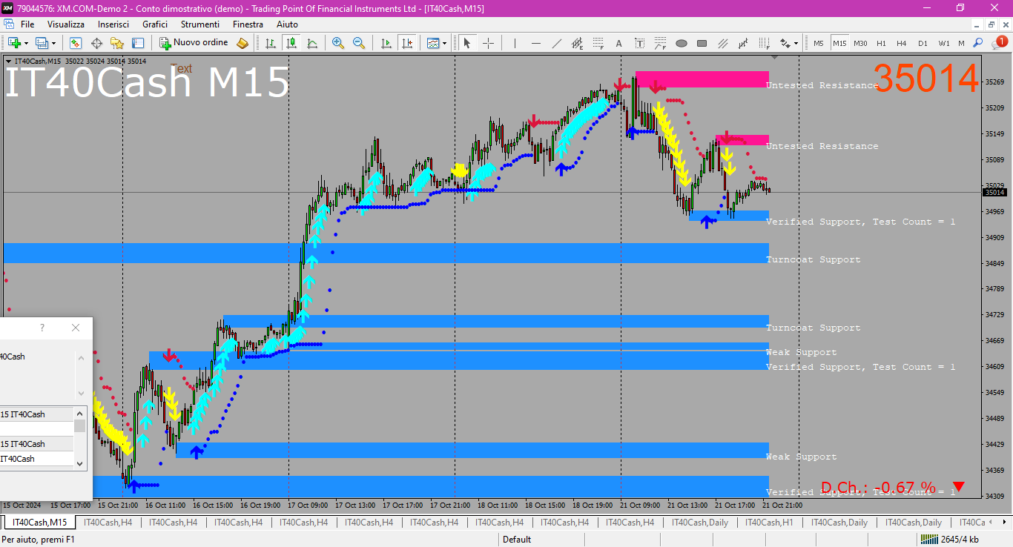Open the Profiles icon
The height and width of the screenshot is (547, 1013).
pyautogui.click(x=42, y=43)
